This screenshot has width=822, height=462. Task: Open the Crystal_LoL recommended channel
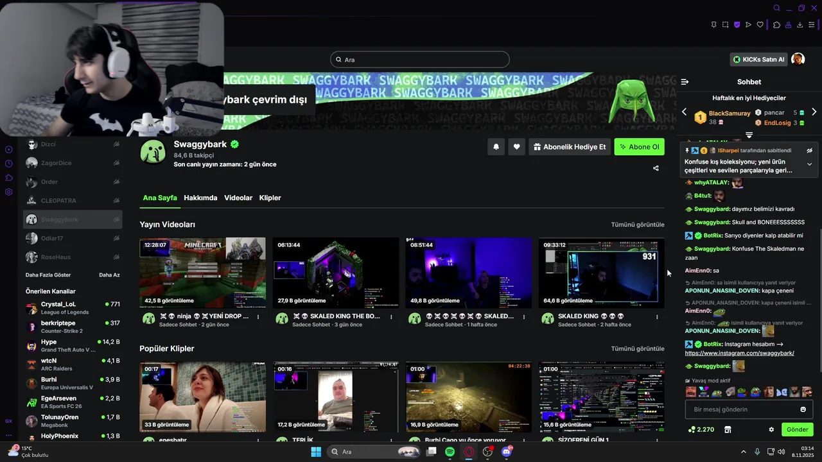tap(73, 308)
